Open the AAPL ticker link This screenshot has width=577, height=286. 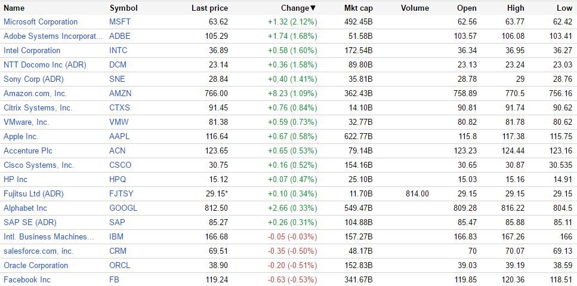119,137
